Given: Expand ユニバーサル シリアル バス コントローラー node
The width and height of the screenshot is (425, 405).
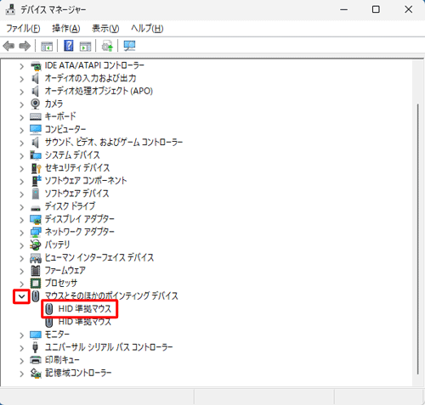Looking at the screenshot, I should (x=21, y=348).
